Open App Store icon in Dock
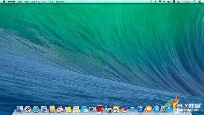Image resolution: width=204 pixels, height=115 pixels. pos(157,109)
